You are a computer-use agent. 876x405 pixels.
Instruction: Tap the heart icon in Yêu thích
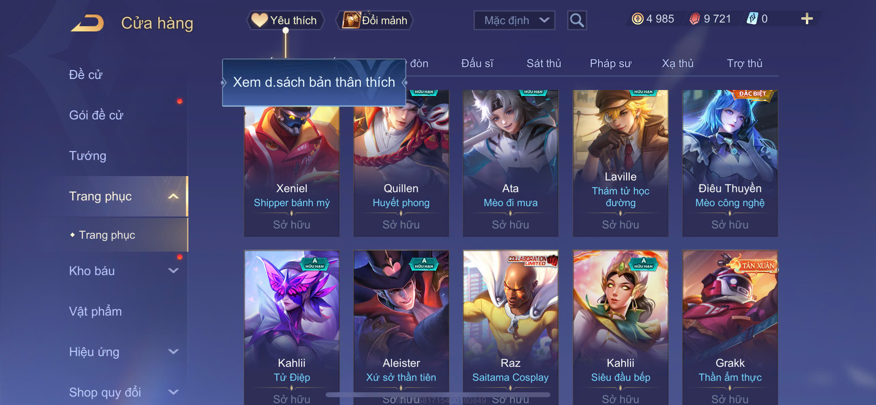pyautogui.click(x=259, y=20)
